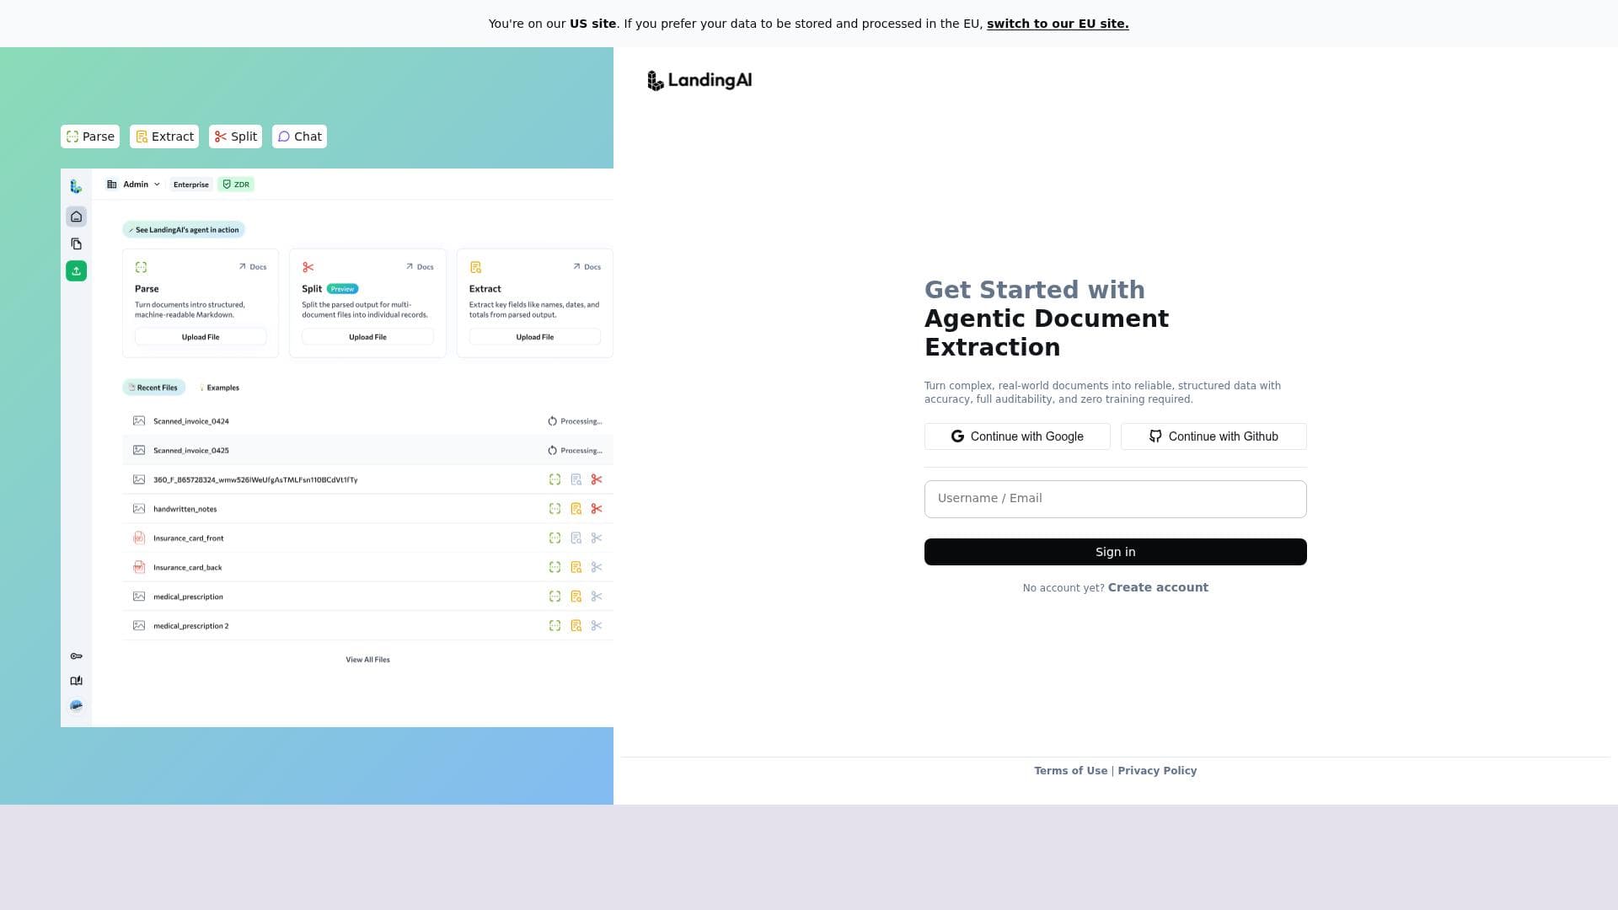Select the Chat feature tab
The height and width of the screenshot is (910, 1618).
tap(299, 136)
